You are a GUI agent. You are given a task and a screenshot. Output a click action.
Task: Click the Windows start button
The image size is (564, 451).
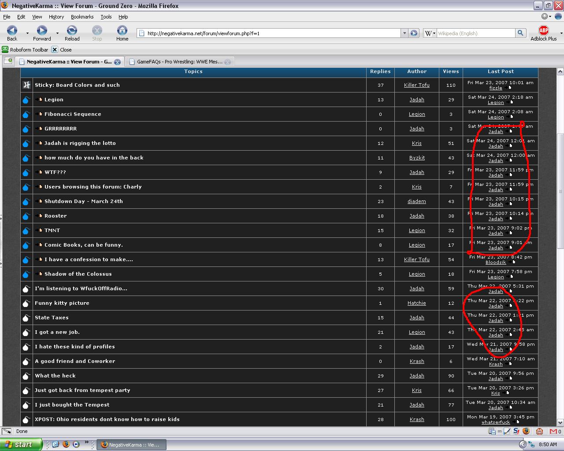(x=21, y=444)
